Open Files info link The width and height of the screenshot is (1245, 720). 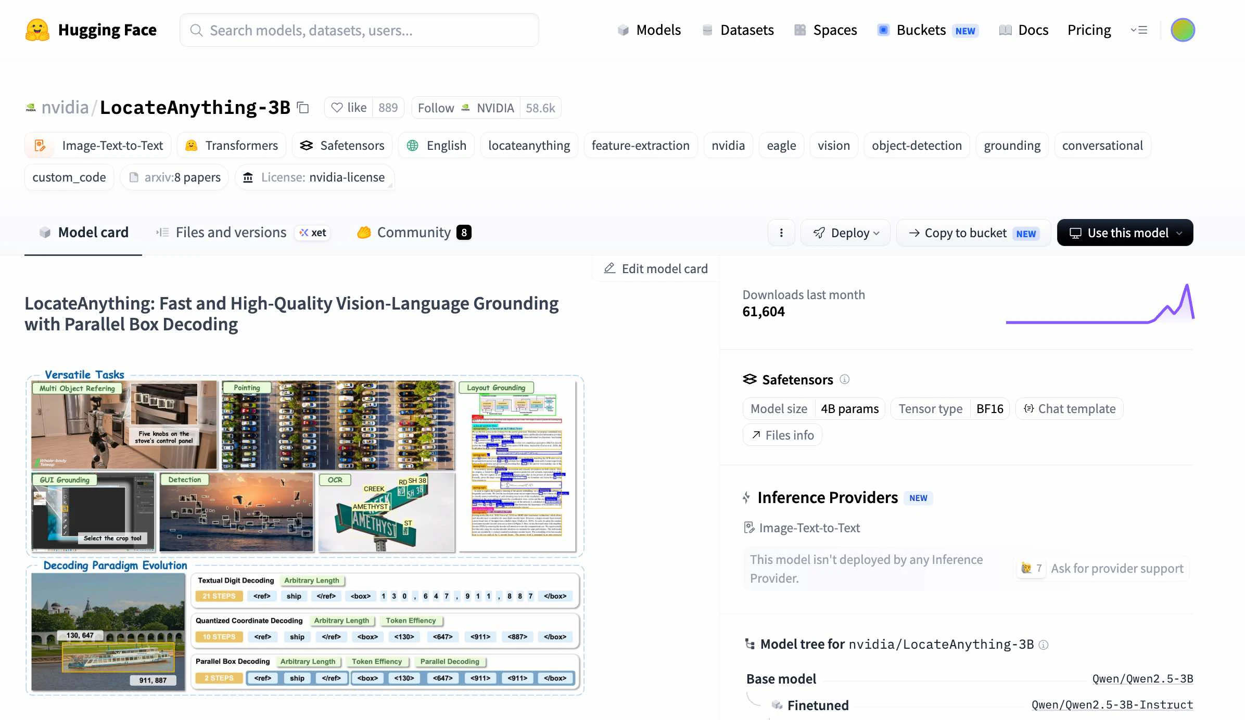tap(782, 435)
